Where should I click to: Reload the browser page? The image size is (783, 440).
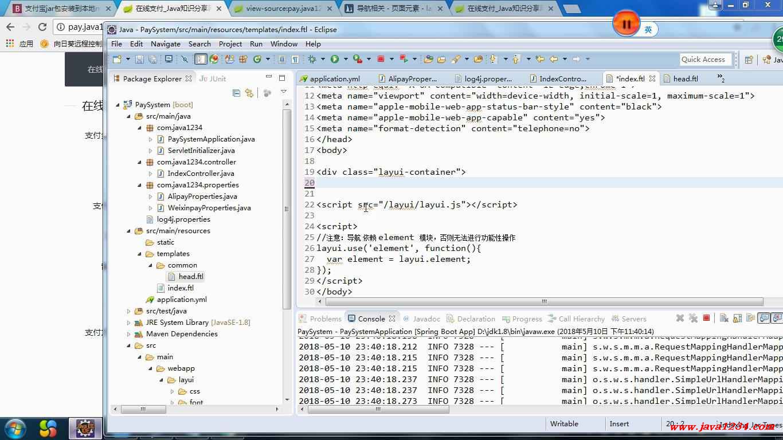(x=42, y=27)
